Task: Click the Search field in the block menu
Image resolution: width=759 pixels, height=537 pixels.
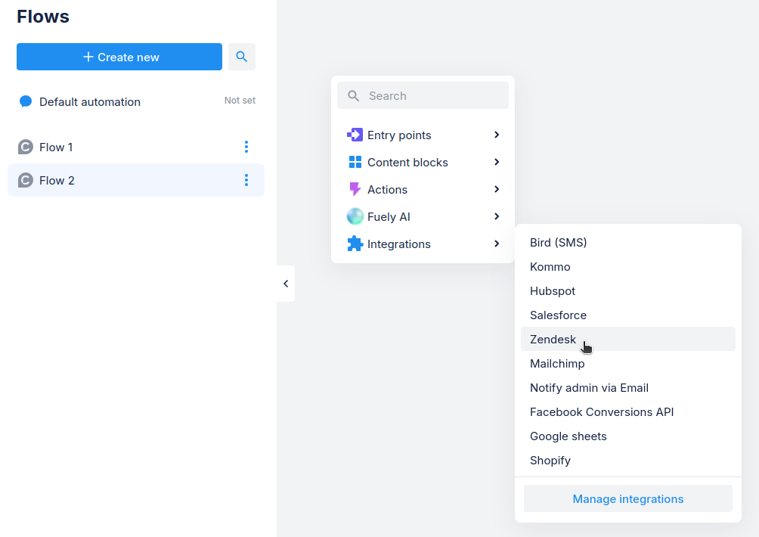Action: tap(431, 96)
